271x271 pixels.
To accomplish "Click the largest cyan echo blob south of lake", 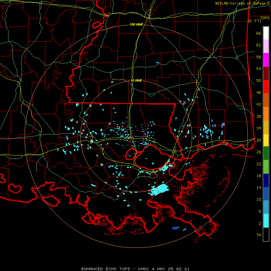I will coord(159,190).
